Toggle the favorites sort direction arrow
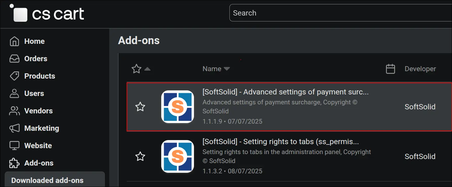Viewport: 452px width, 187px height. 148,69
